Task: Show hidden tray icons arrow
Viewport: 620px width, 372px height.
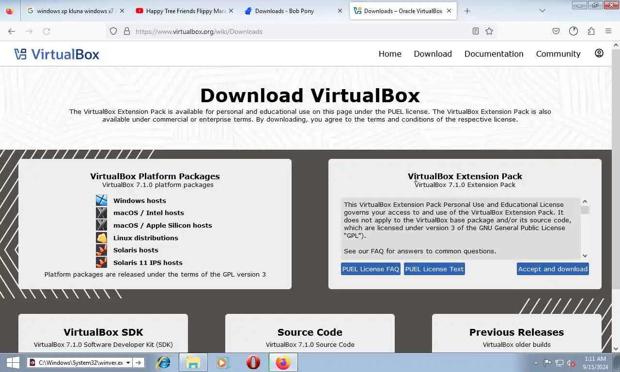Action: click(536, 363)
